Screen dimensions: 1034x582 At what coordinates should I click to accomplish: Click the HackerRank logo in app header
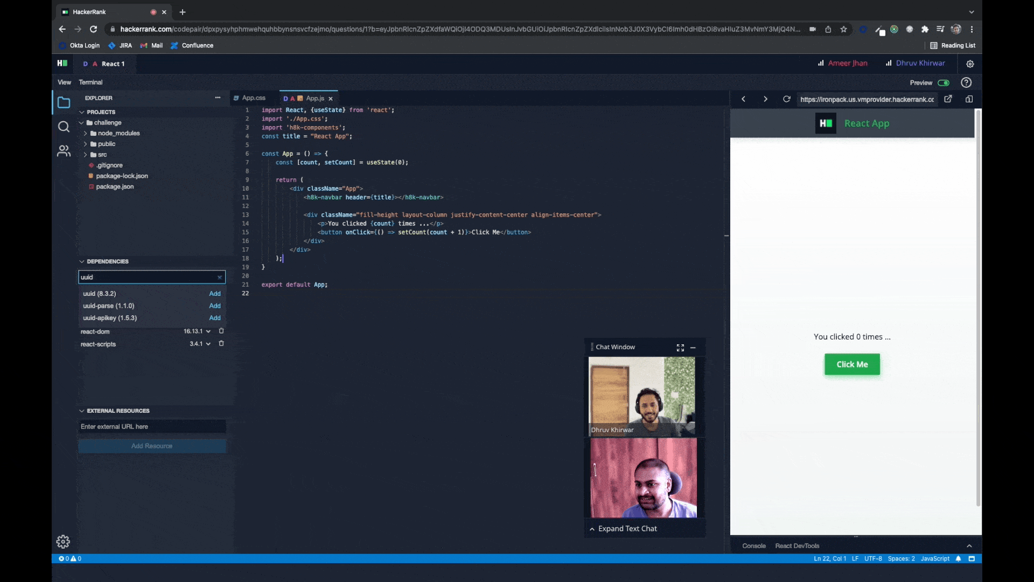62,64
